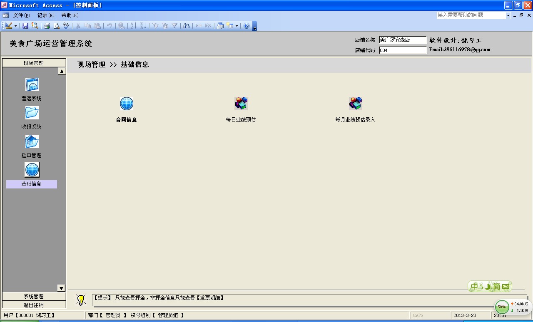The image size is (533, 322).
Task: Click the 【提示】 hint text box
Action: [309, 300]
